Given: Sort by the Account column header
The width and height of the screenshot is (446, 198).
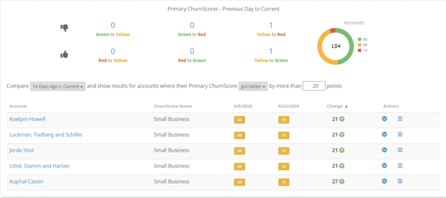Looking at the screenshot, I should tap(18, 106).
